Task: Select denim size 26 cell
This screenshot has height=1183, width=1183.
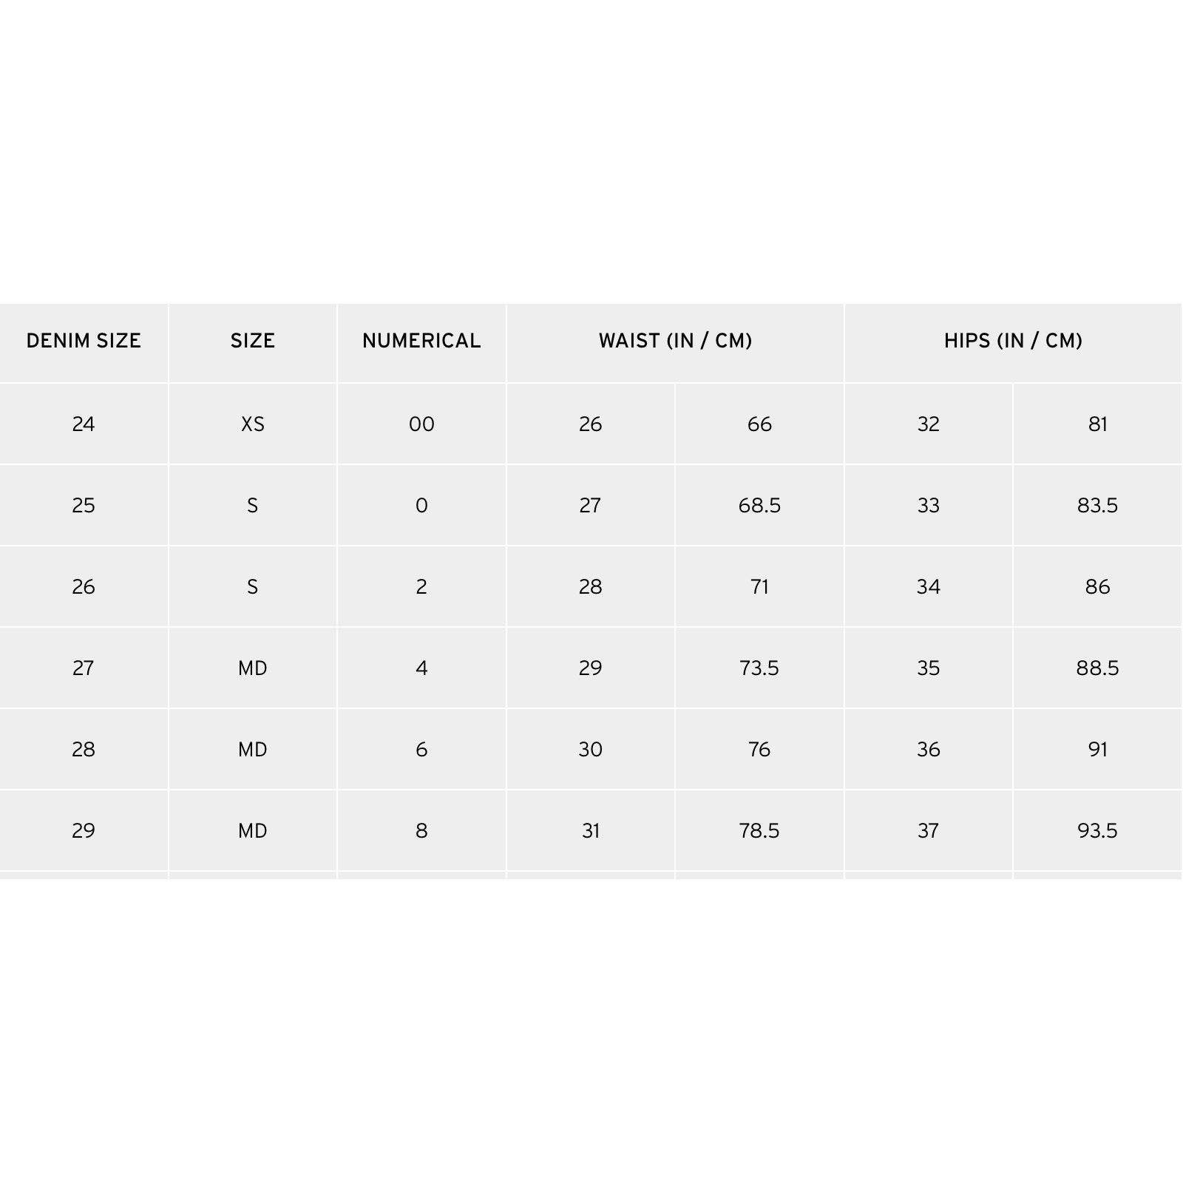Action: 84,586
